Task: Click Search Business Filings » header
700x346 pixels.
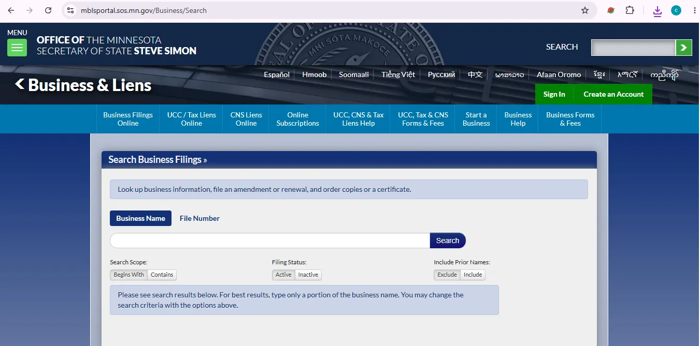Action: (158, 160)
